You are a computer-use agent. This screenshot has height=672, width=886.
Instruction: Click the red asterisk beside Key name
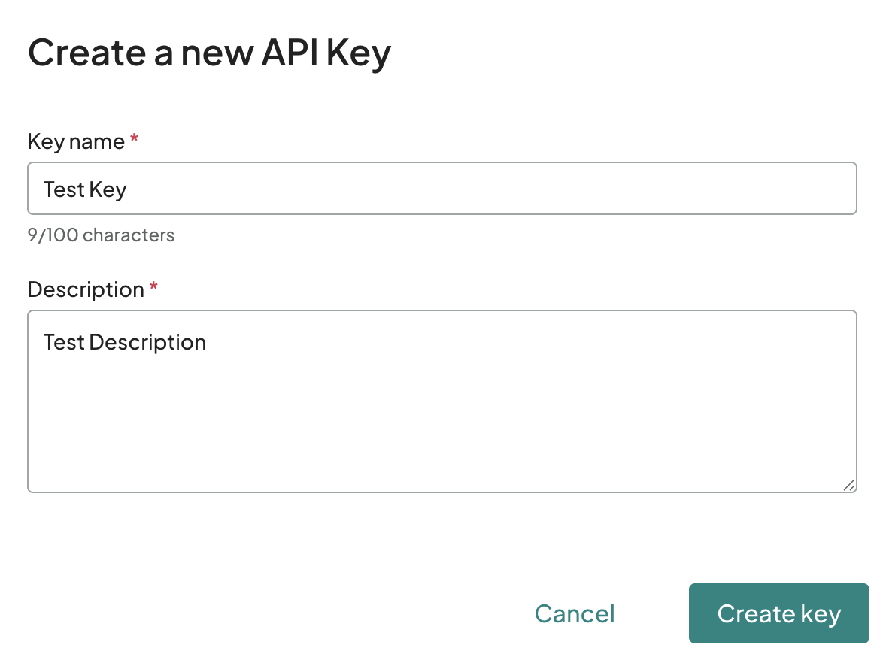(x=135, y=141)
